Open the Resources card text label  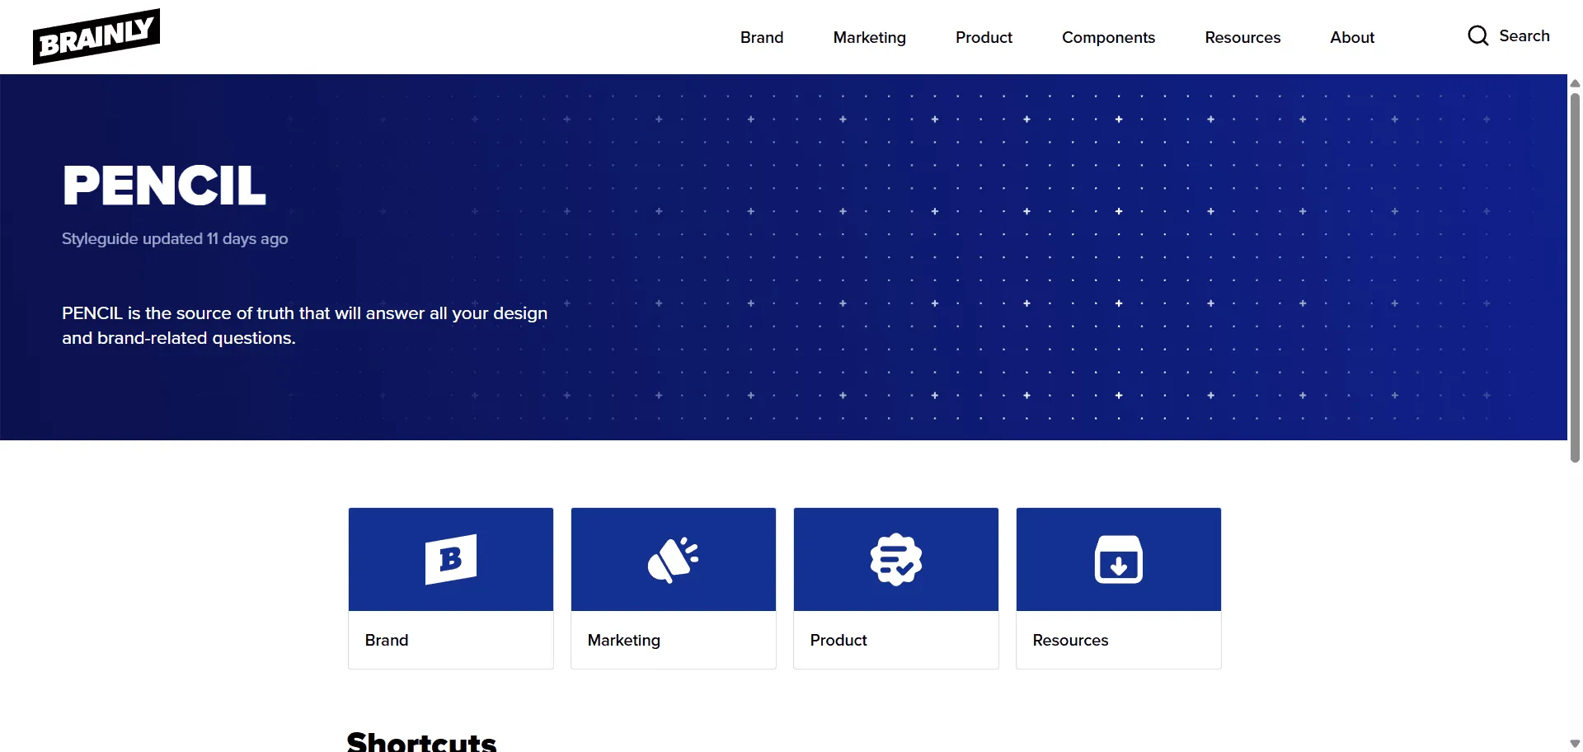(x=1070, y=640)
